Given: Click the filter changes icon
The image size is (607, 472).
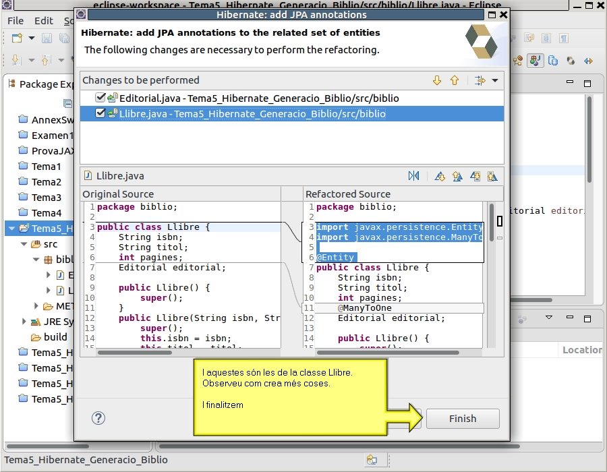Looking at the screenshot, I should [x=480, y=80].
